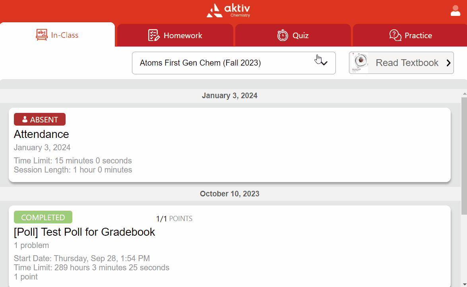Click the textbook cover thumbnail

point(359,63)
